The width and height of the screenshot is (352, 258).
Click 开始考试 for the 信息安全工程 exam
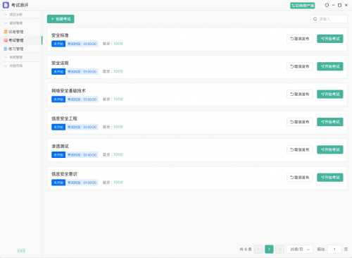(x=330, y=122)
